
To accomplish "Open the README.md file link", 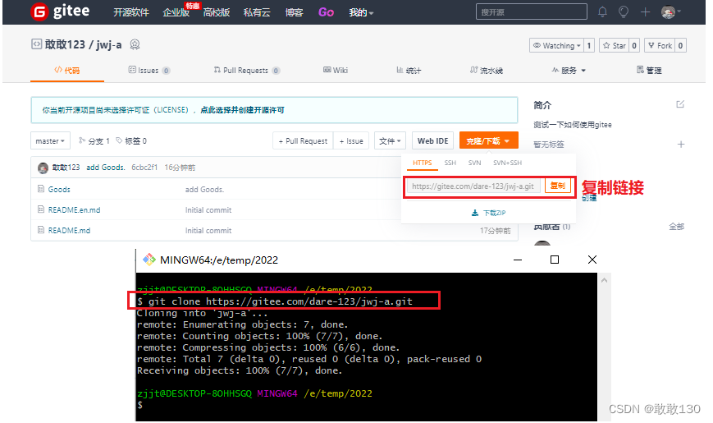I will pyautogui.click(x=69, y=231).
